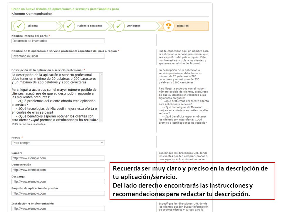Image resolution: width=282 pixels, height=212 pixels.
Task: Click the Inventario musical name field
Action: click(58, 56)
